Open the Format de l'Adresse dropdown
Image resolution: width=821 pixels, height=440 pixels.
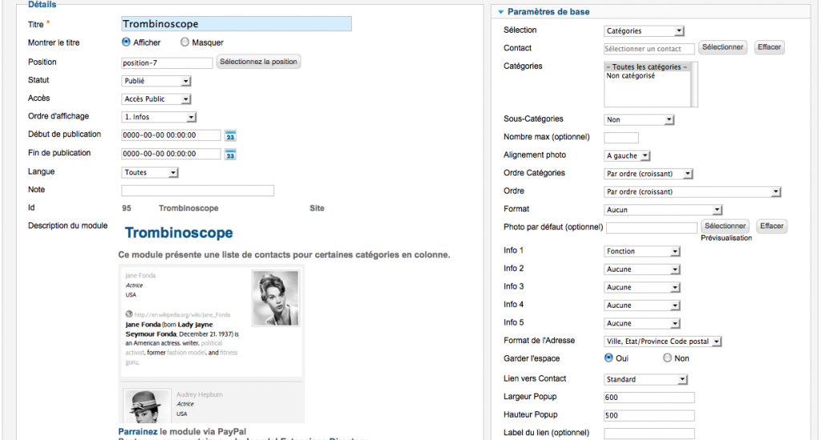coord(663,341)
